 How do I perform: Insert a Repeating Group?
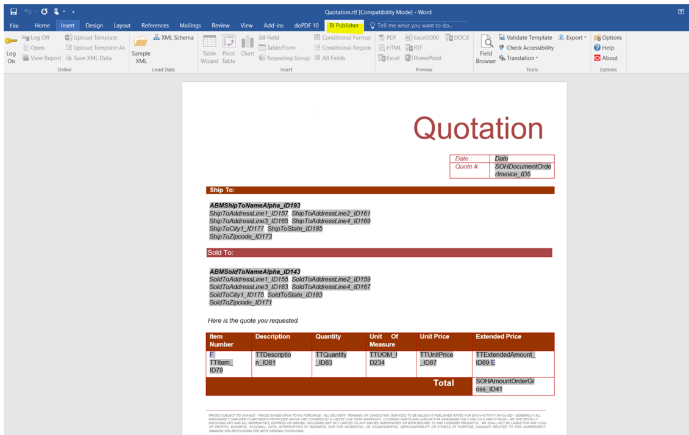pos(284,58)
